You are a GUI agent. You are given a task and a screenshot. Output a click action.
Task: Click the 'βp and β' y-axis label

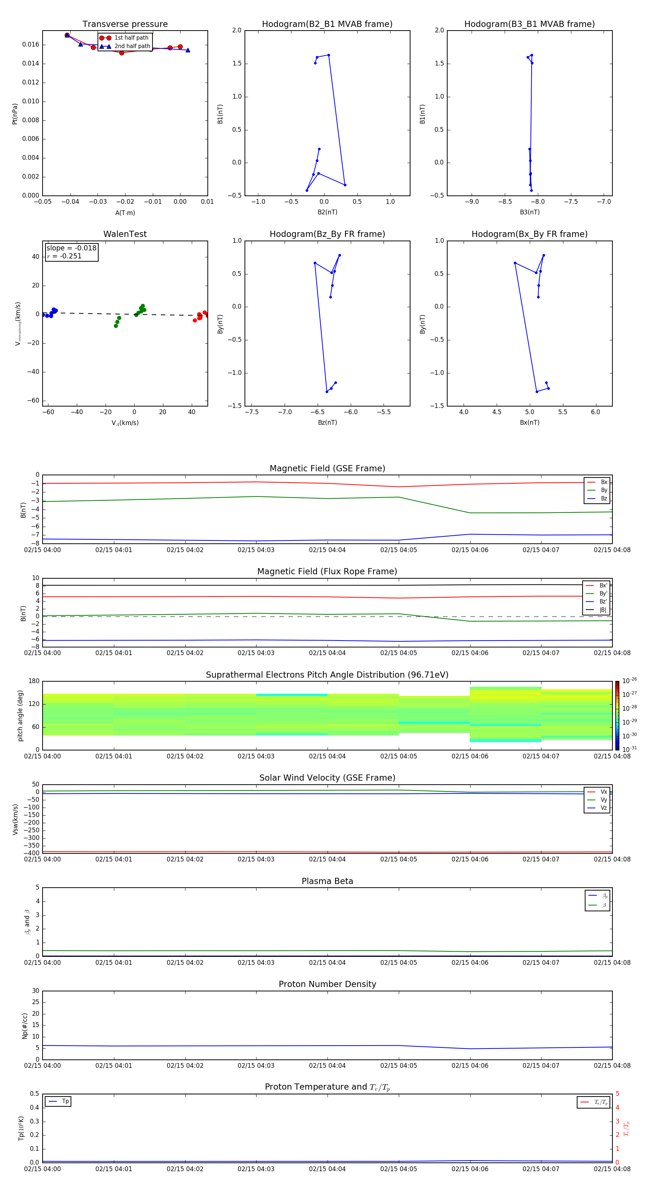pyautogui.click(x=27, y=922)
